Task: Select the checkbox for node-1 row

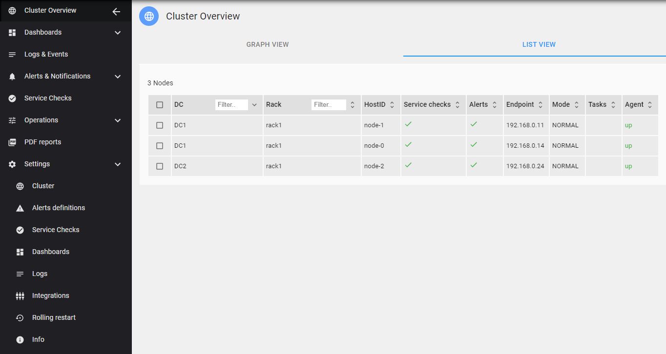Action: pyautogui.click(x=160, y=125)
